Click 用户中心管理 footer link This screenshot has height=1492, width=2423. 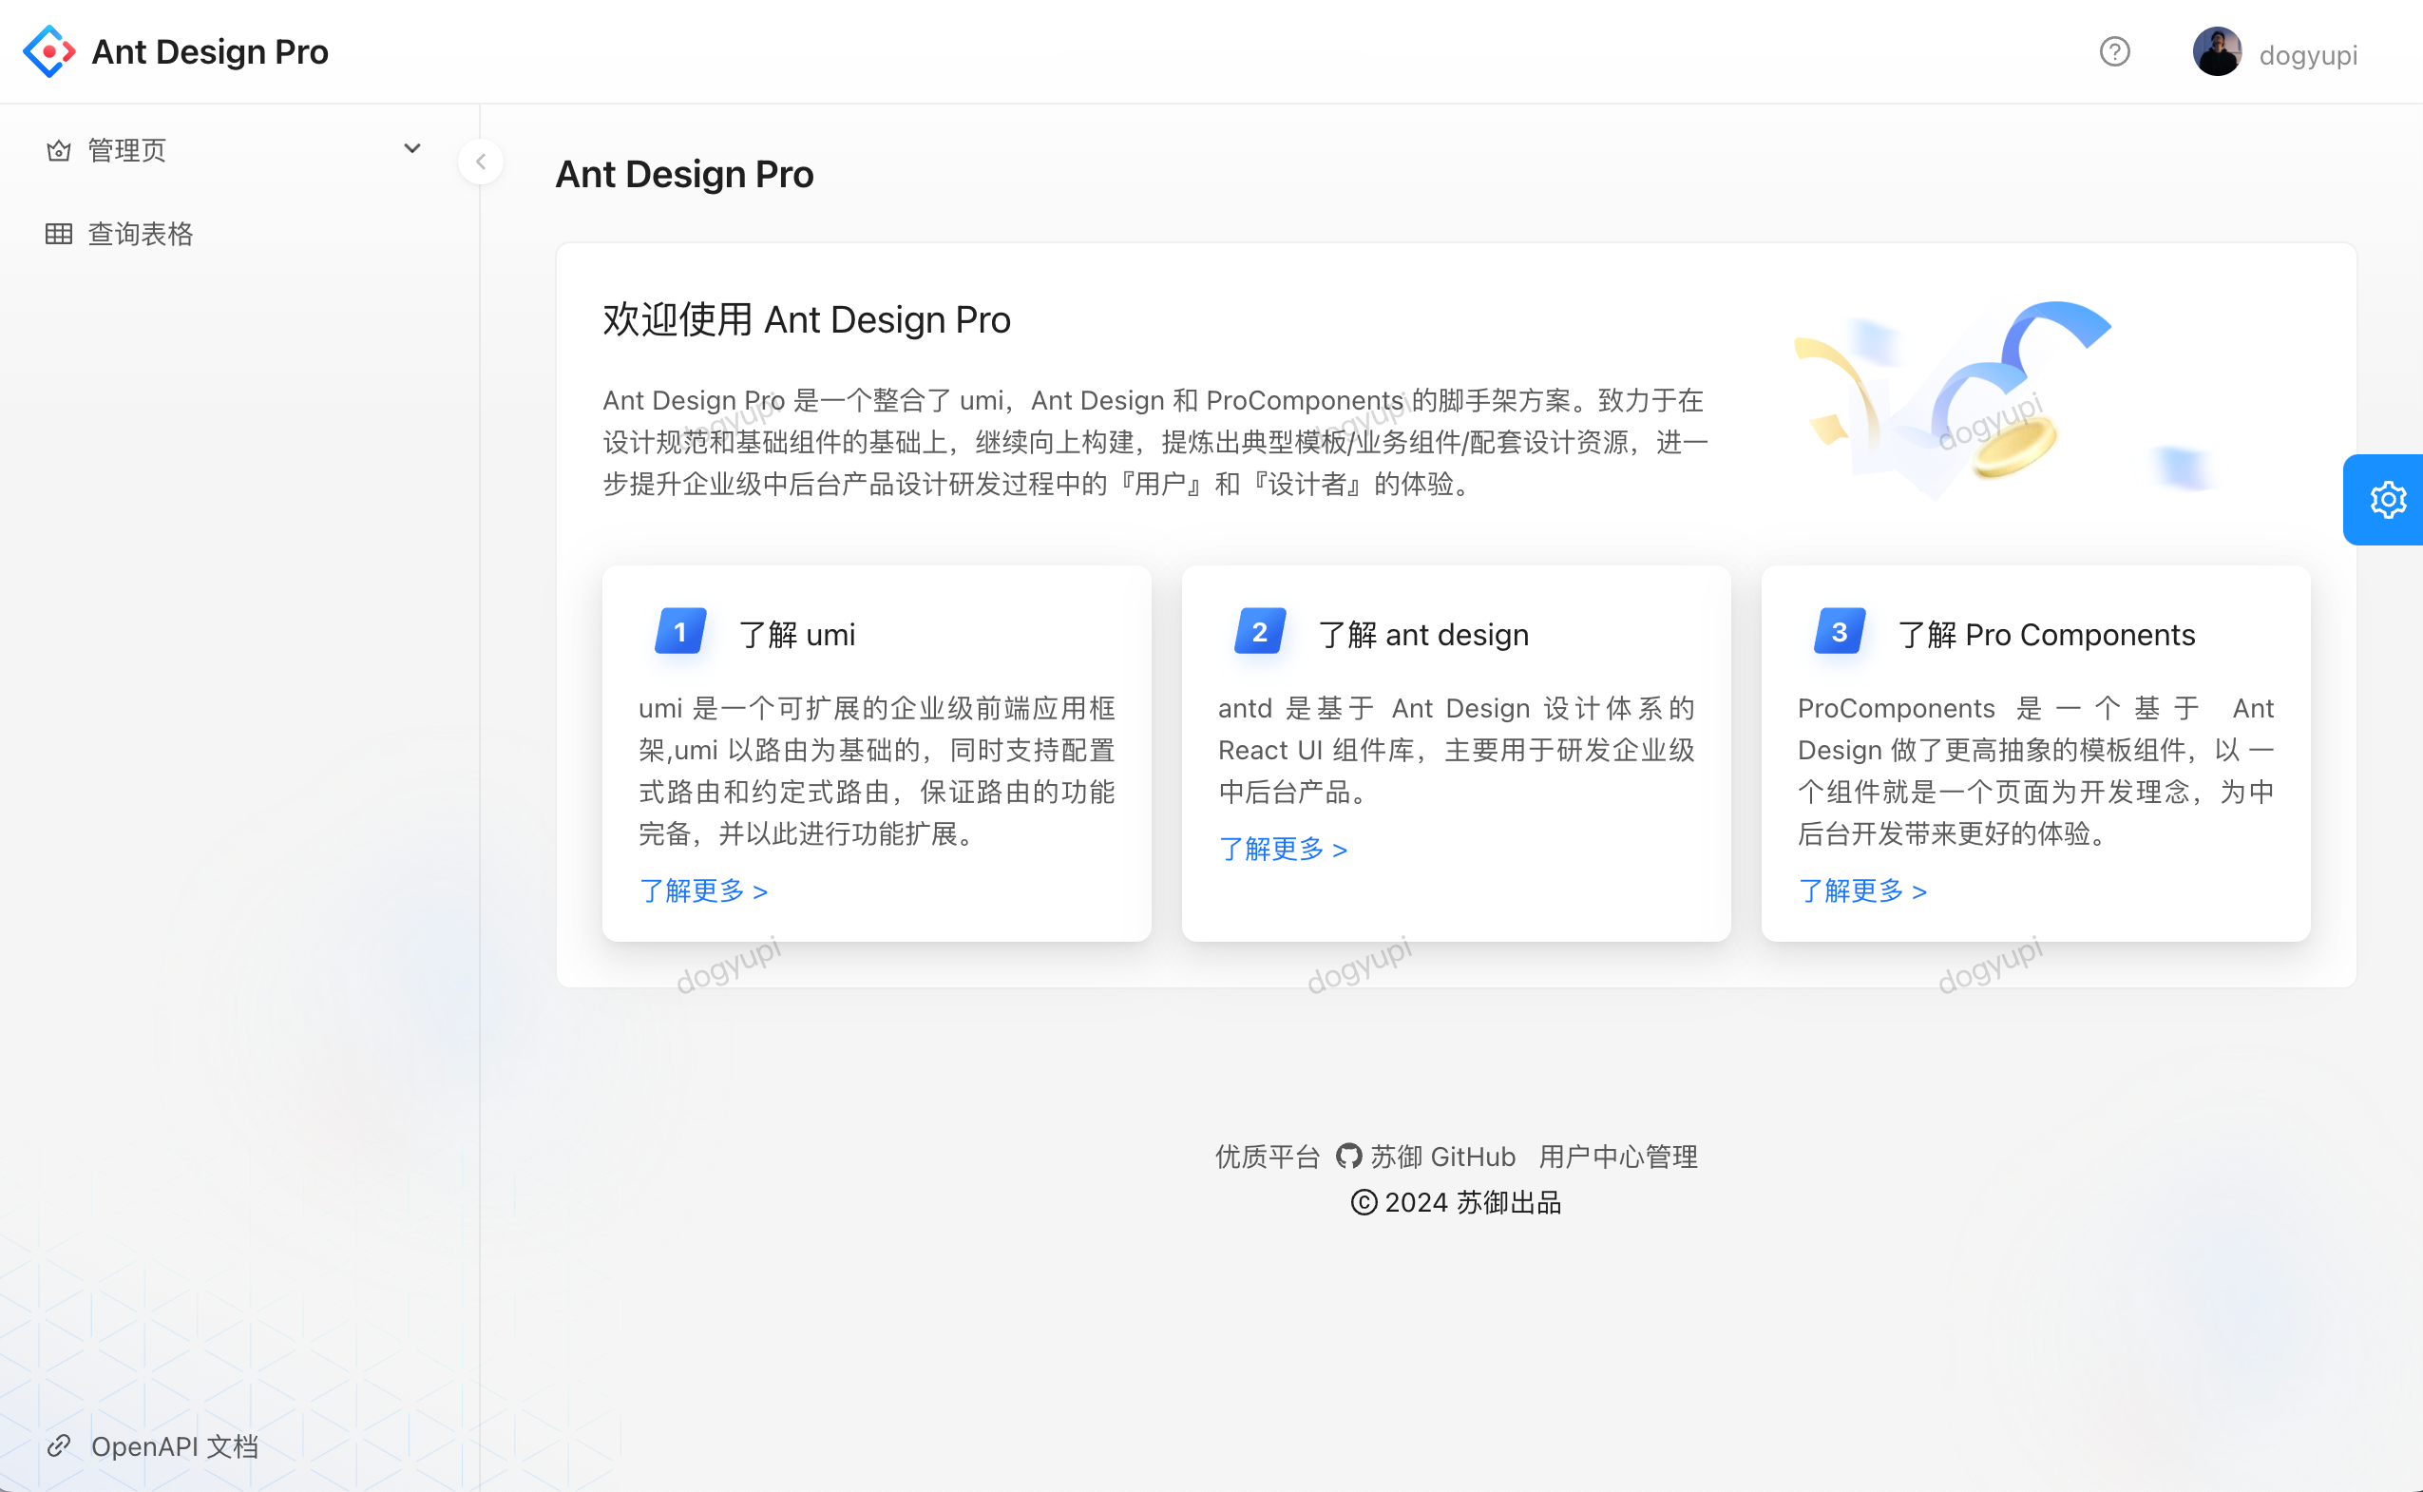[x=1618, y=1157]
